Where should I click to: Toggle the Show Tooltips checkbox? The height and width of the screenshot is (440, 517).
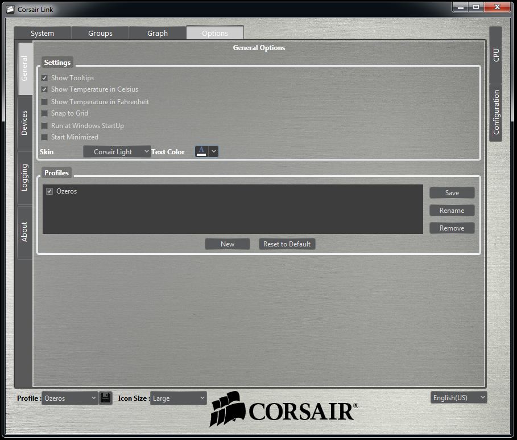pos(44,78)
